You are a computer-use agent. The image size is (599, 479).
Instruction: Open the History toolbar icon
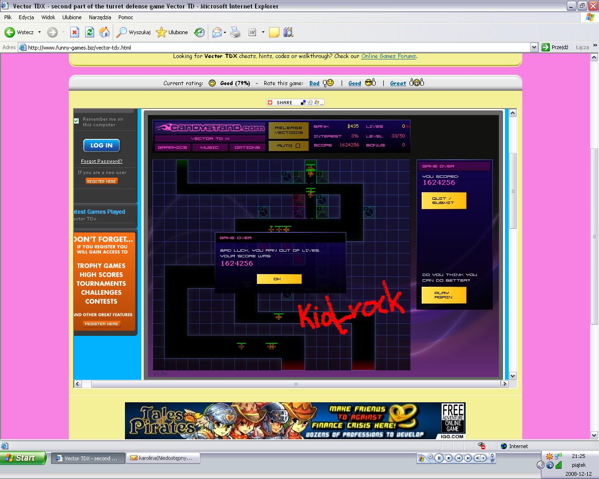(x=199, y=32)
